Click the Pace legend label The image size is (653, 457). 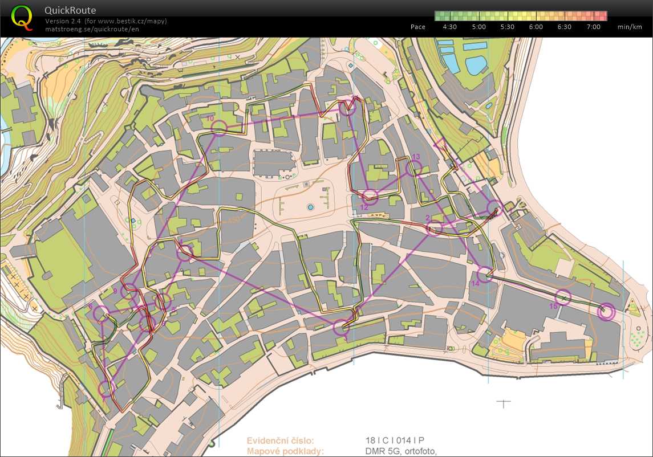[417, 27]
